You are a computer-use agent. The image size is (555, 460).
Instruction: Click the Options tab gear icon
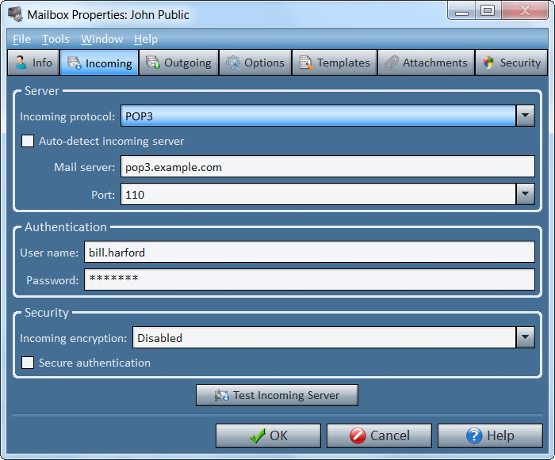click(233, 63)
